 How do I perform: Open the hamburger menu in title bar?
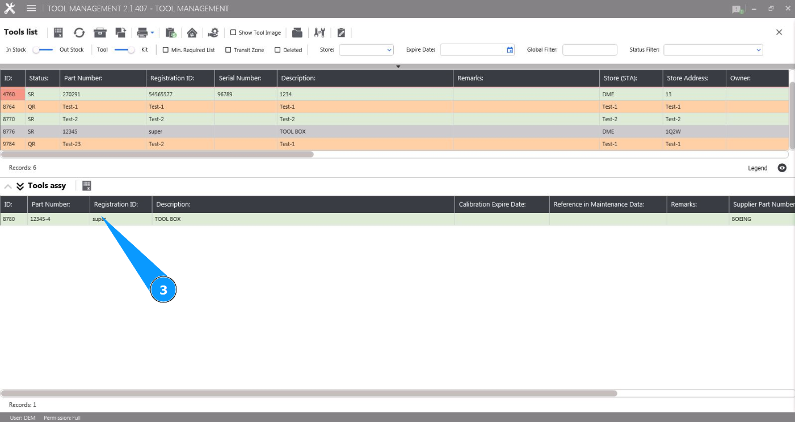click(31, 8)
